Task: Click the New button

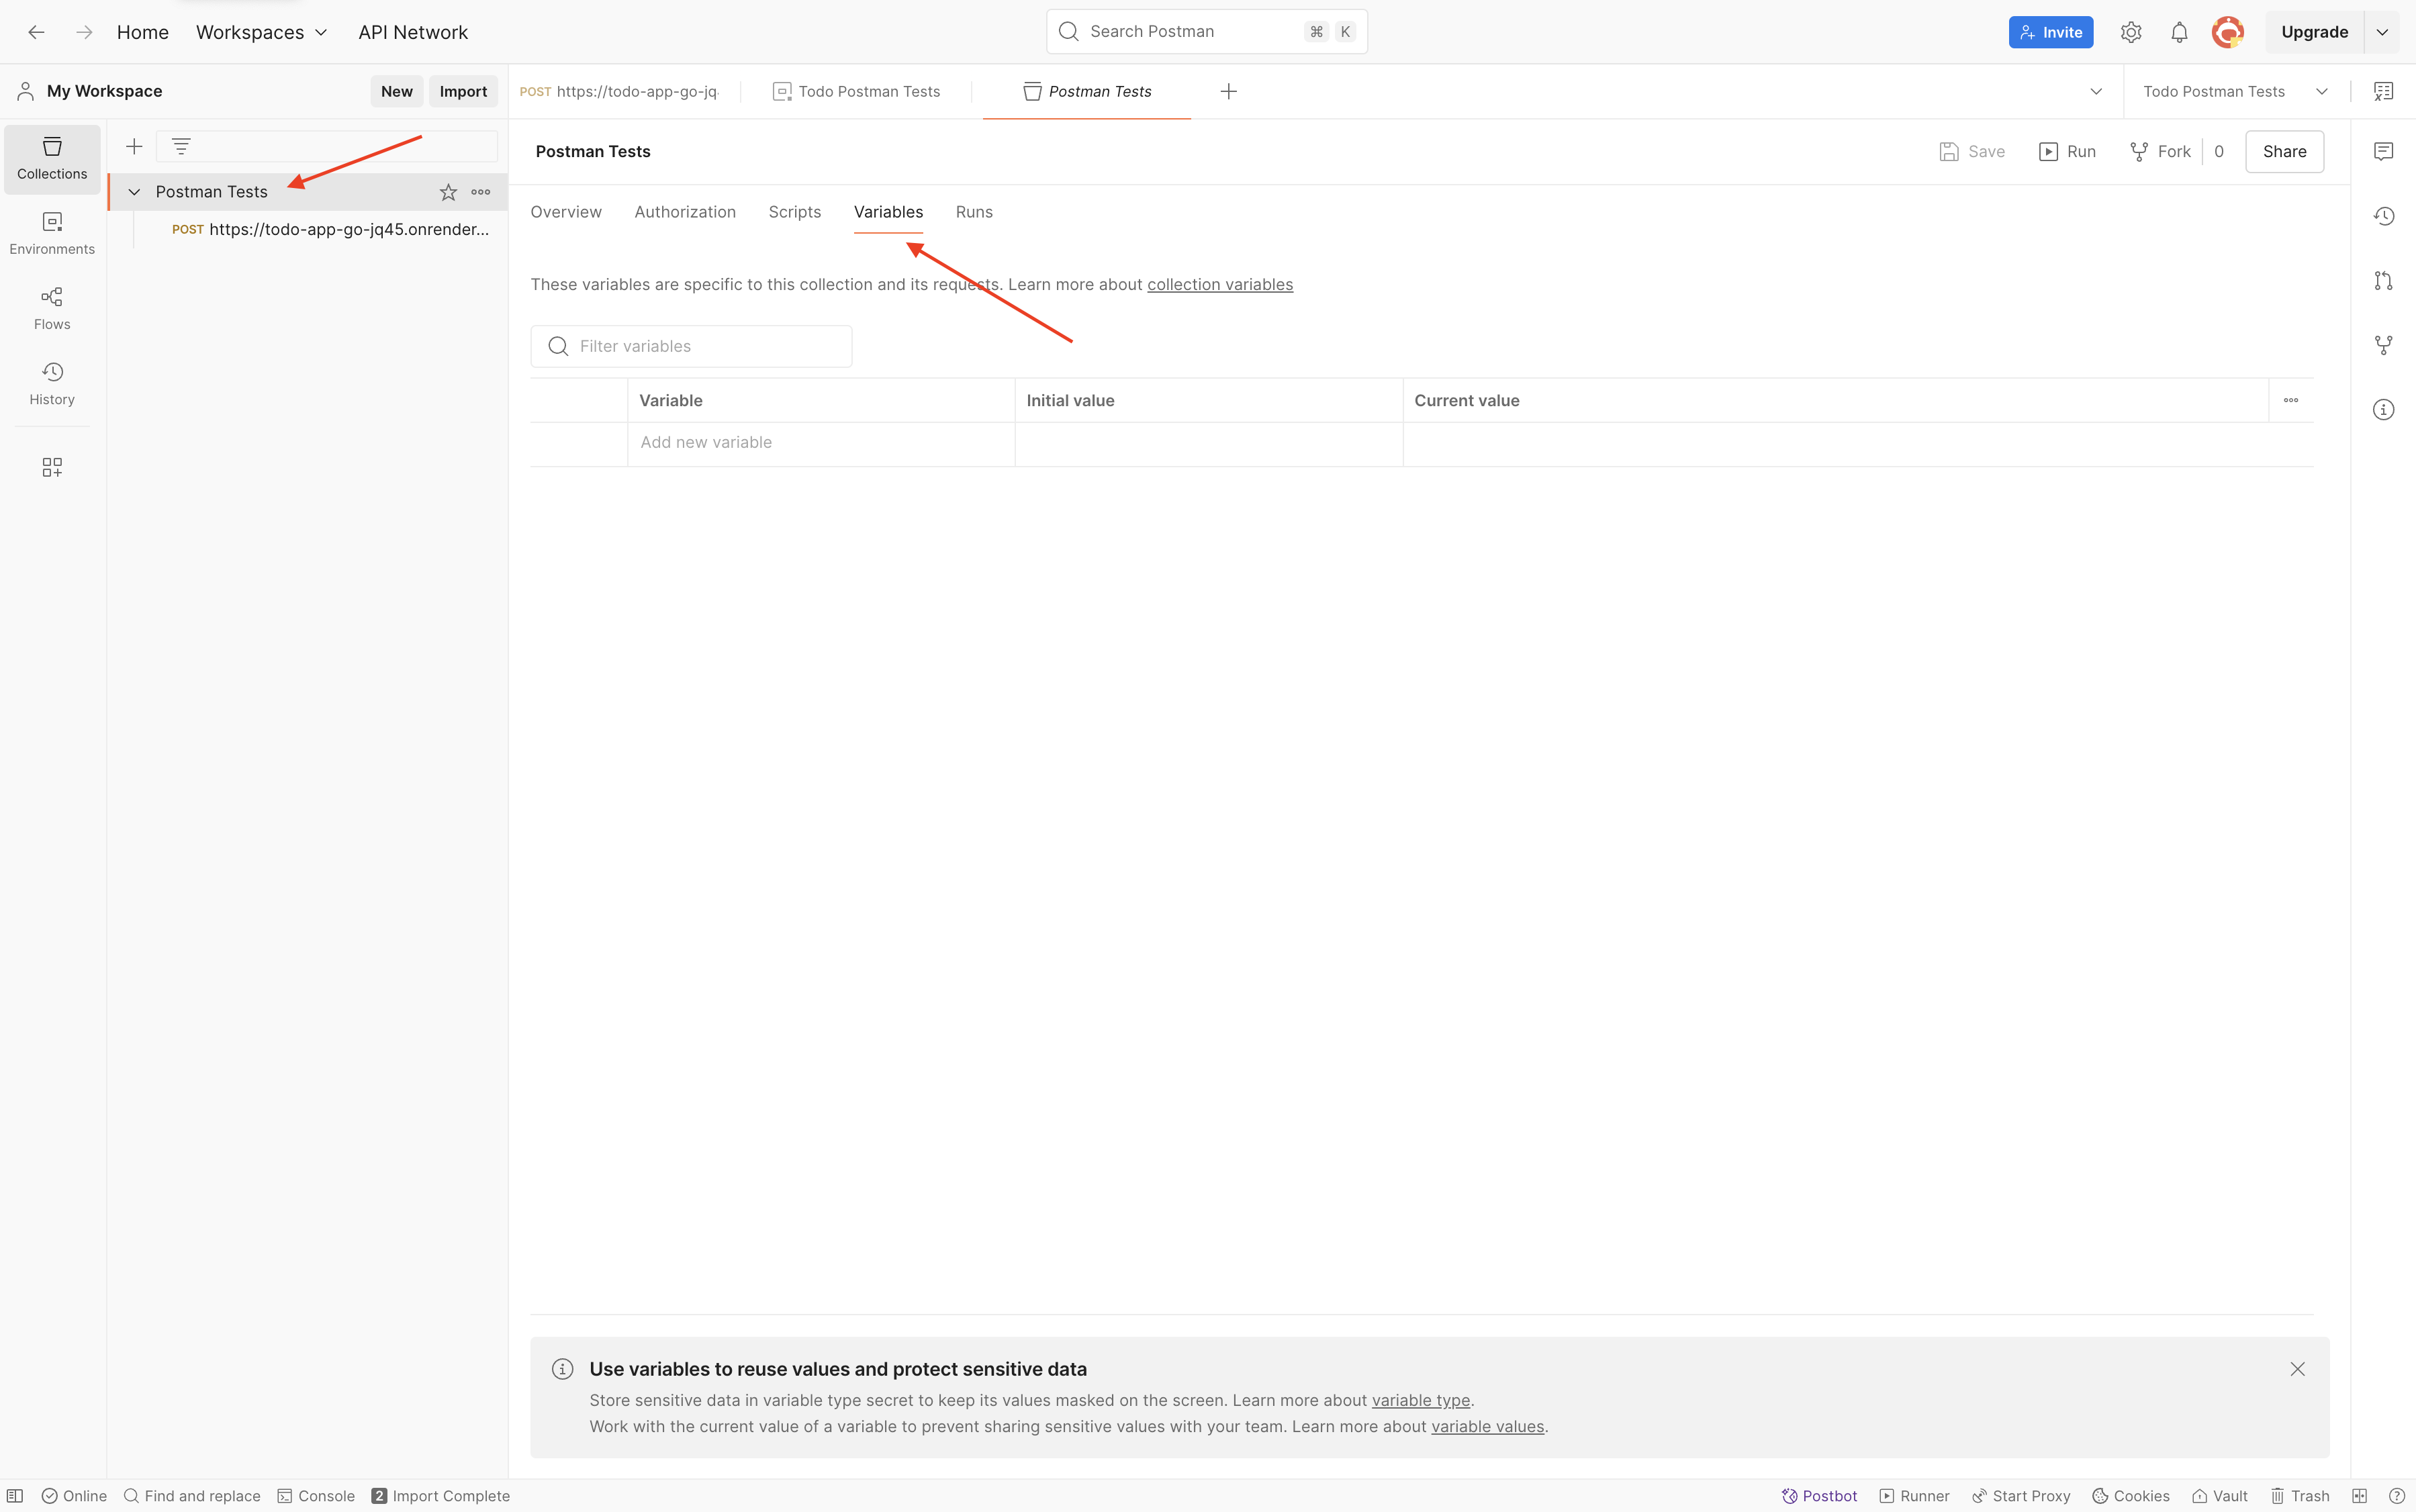Action: (x=396, y=91)
